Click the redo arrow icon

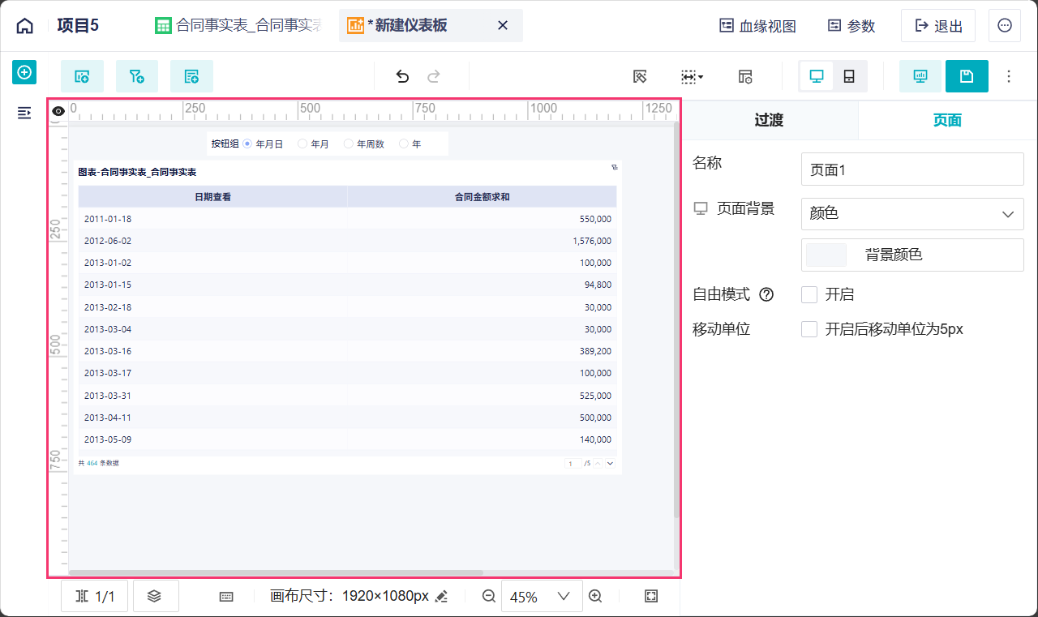tap(434, 76)
